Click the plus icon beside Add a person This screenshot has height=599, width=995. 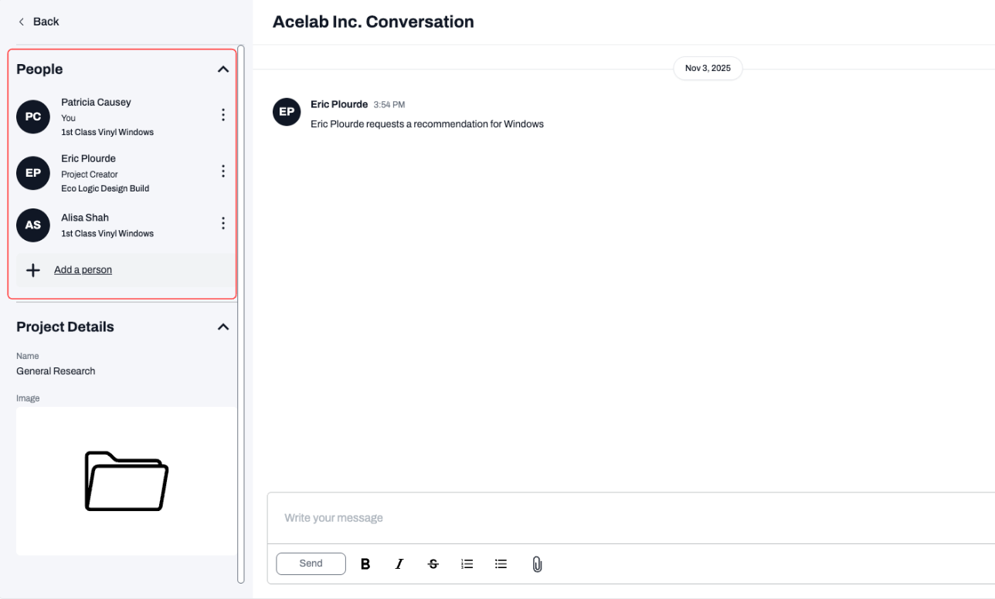(x=33, y=270)
